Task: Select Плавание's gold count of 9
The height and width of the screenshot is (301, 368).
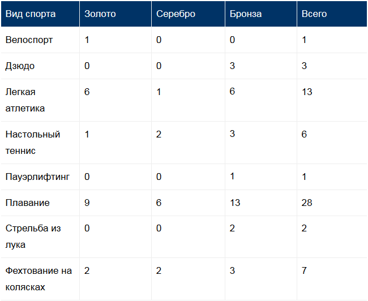Action: [x=87, y=203]
